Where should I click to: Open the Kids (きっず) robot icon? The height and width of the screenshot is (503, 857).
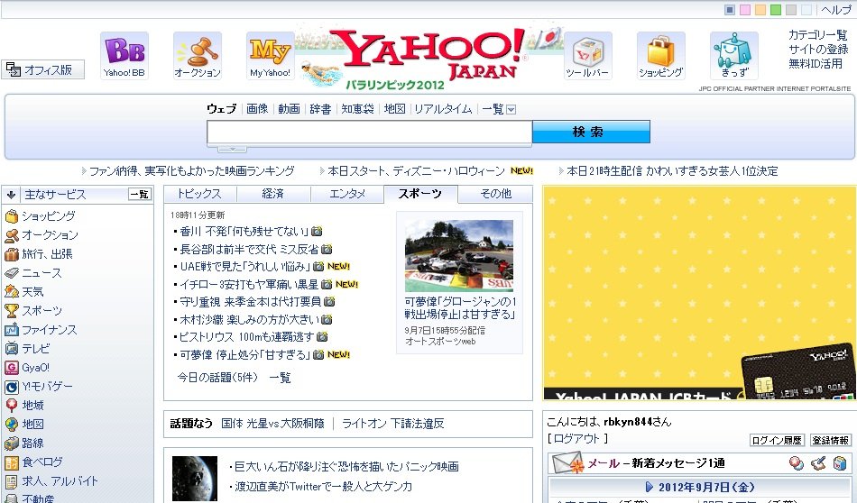click(x=733, y=55)
